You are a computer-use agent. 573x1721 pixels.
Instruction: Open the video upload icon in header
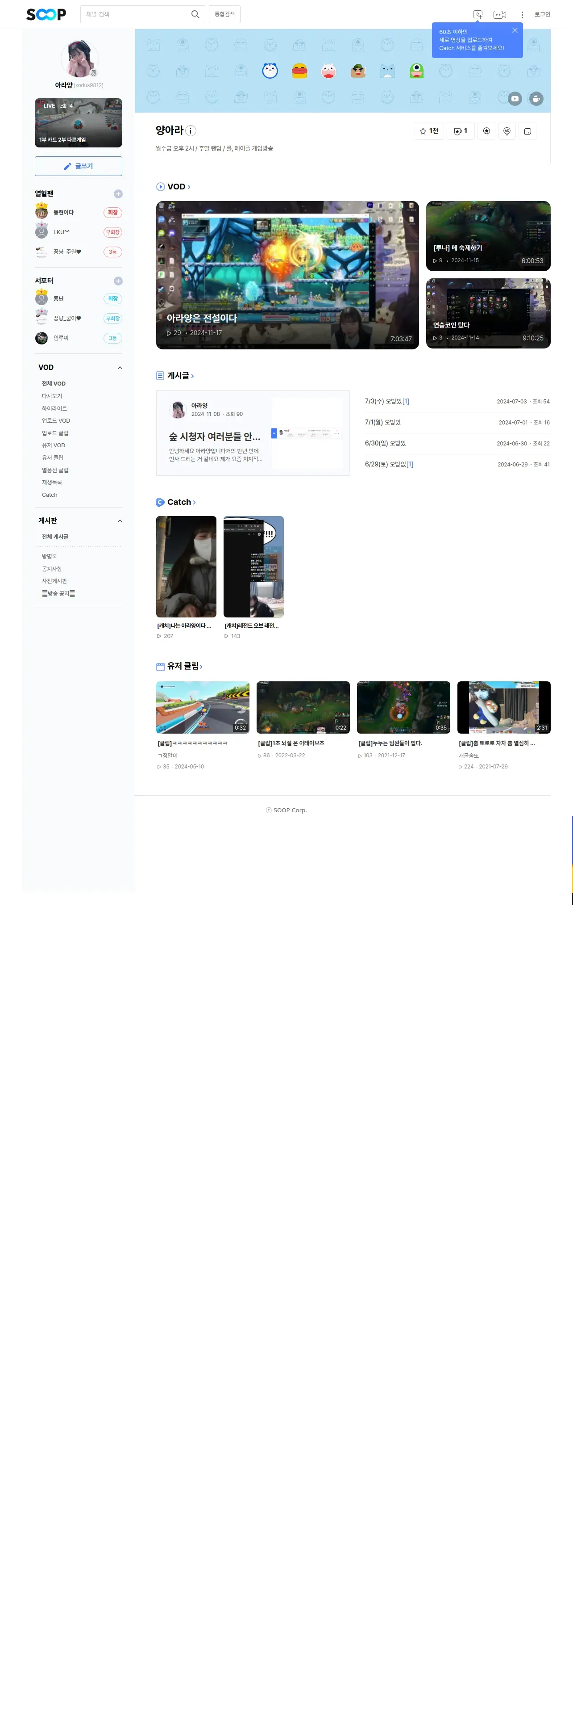click(477, 14)
